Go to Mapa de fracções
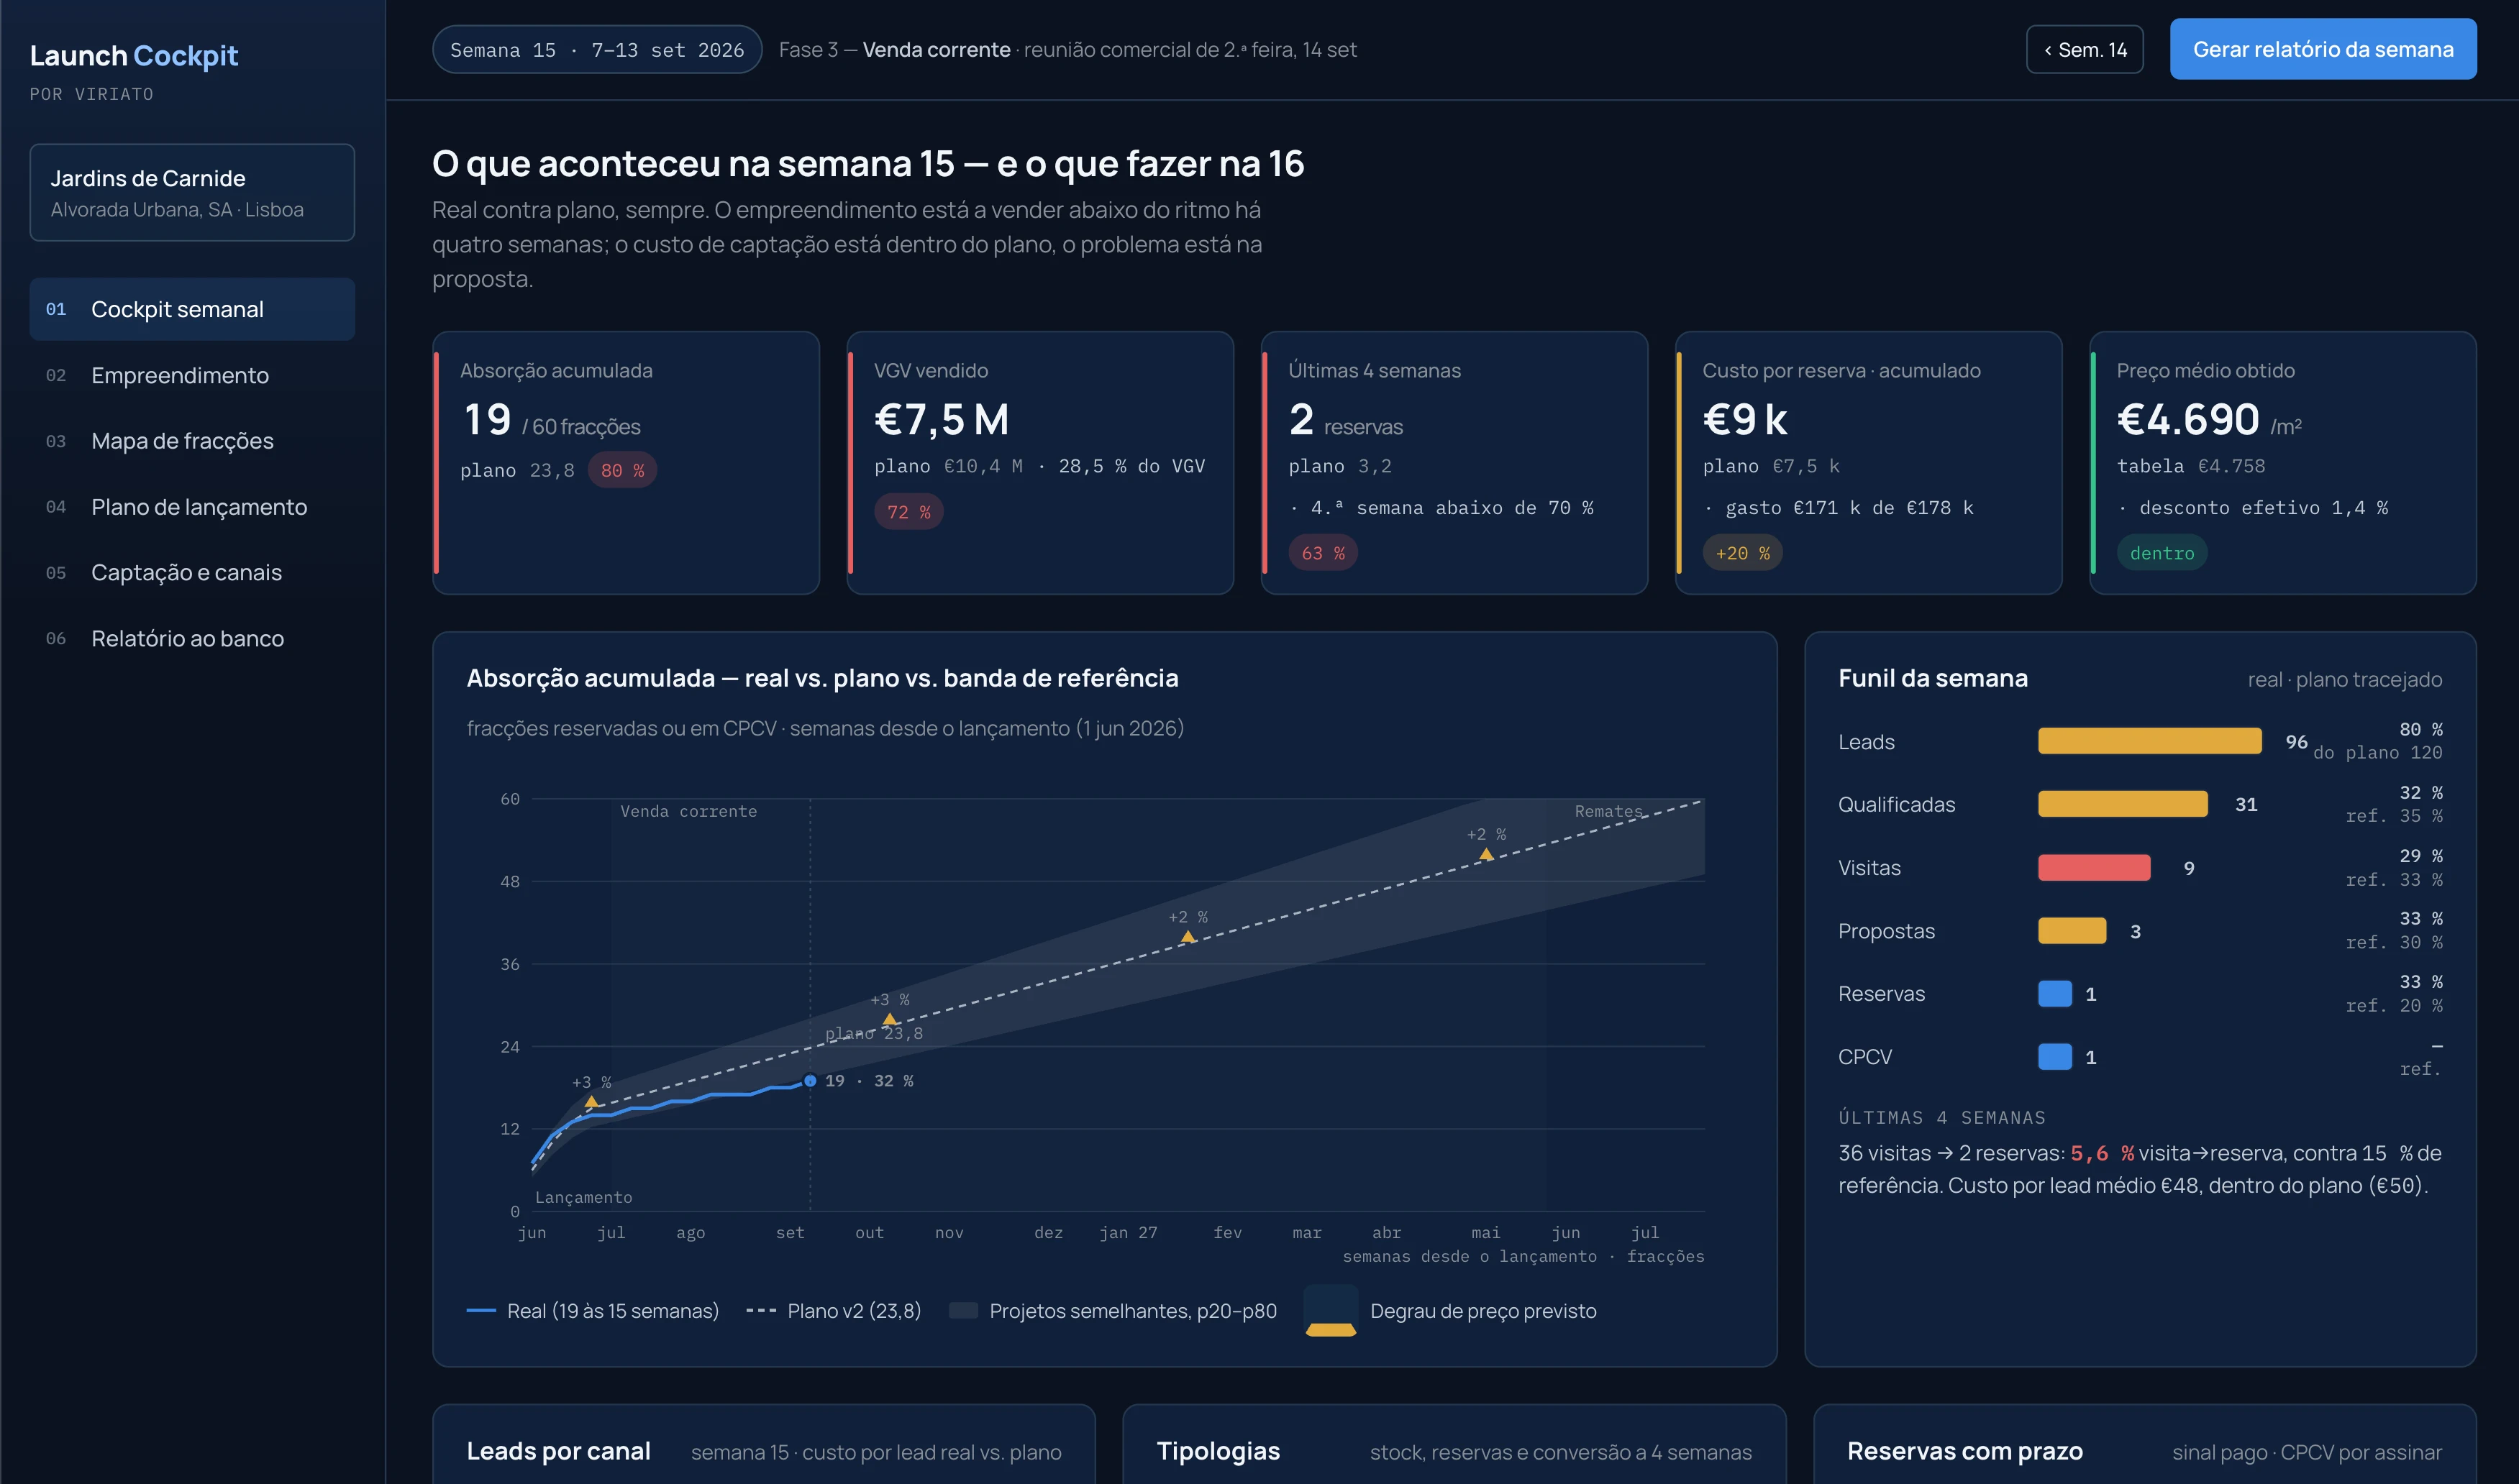 click(x=192, y=441)
